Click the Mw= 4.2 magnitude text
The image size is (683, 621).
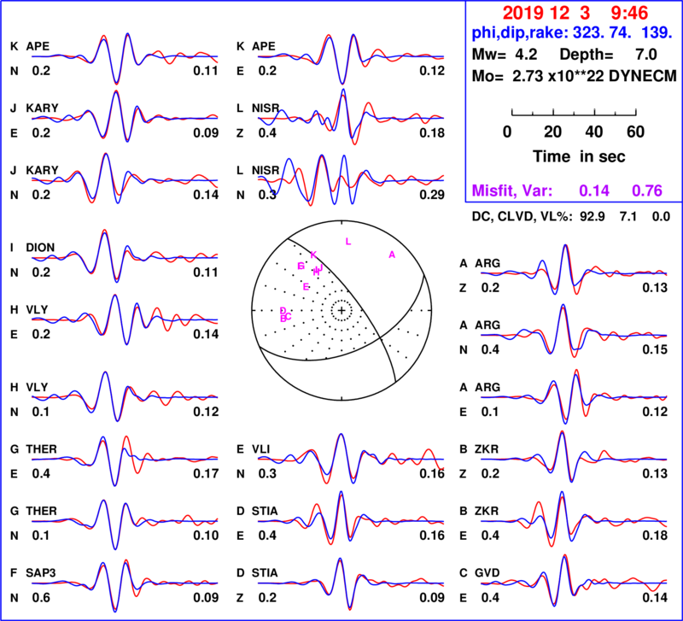coord(505,55)
